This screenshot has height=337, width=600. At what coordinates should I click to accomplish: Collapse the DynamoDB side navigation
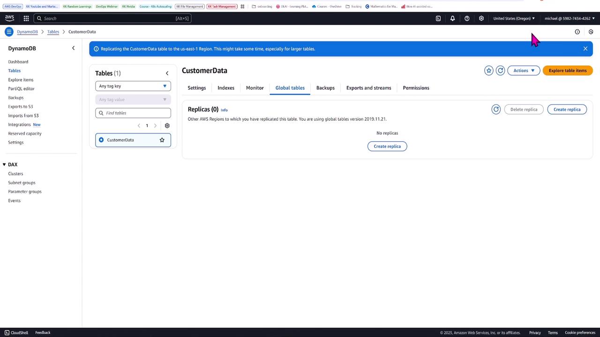73,48
